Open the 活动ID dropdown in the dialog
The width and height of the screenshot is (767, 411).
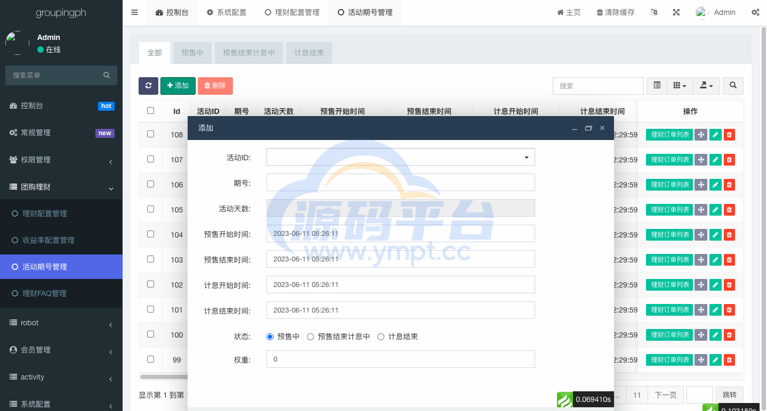(400, 157)
